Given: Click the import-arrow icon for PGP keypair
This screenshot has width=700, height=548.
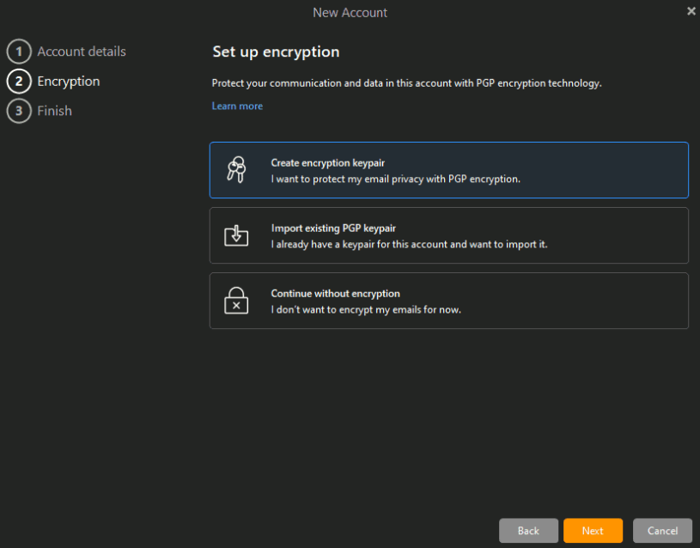Looking at the screenshot, I should coord(236,235).
